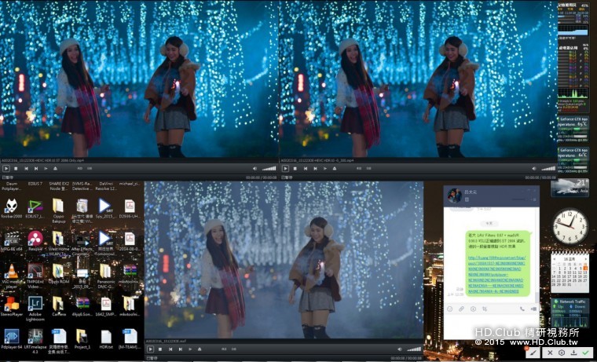This screenshot has height=362, width=597.
Task: Launch StereoPlayer shortcut
Action: tap(12, 306)
